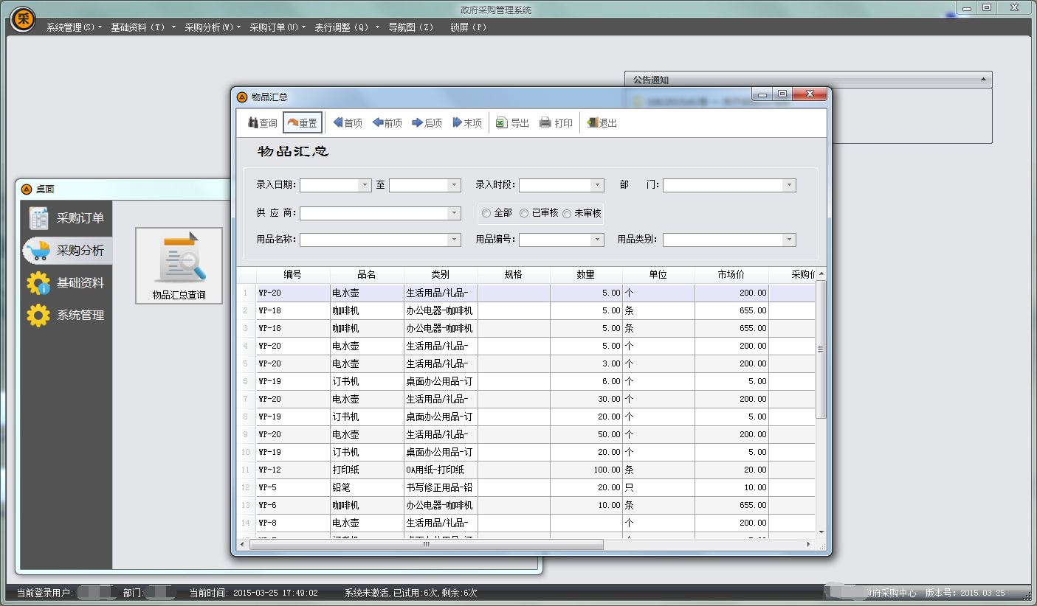
Task: Sort by the 类别 column header
Action: coord(441,274)
